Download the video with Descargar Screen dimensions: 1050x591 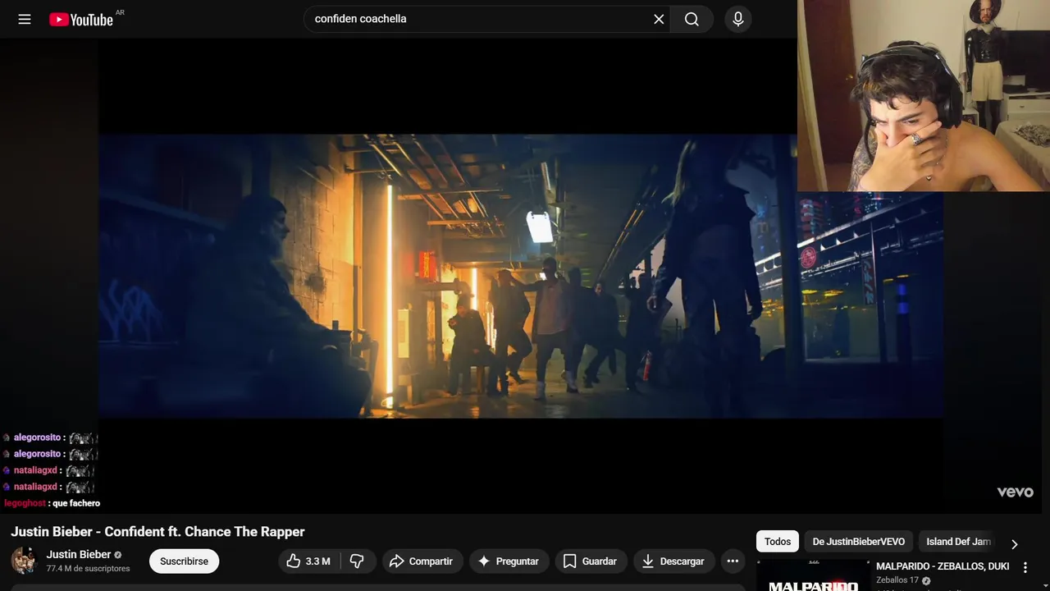tap(673, 561)
